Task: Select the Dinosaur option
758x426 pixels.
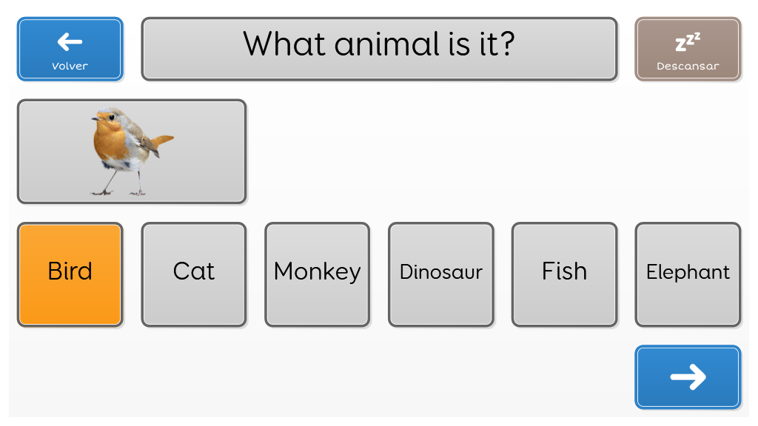Action: tap(441, 274)
